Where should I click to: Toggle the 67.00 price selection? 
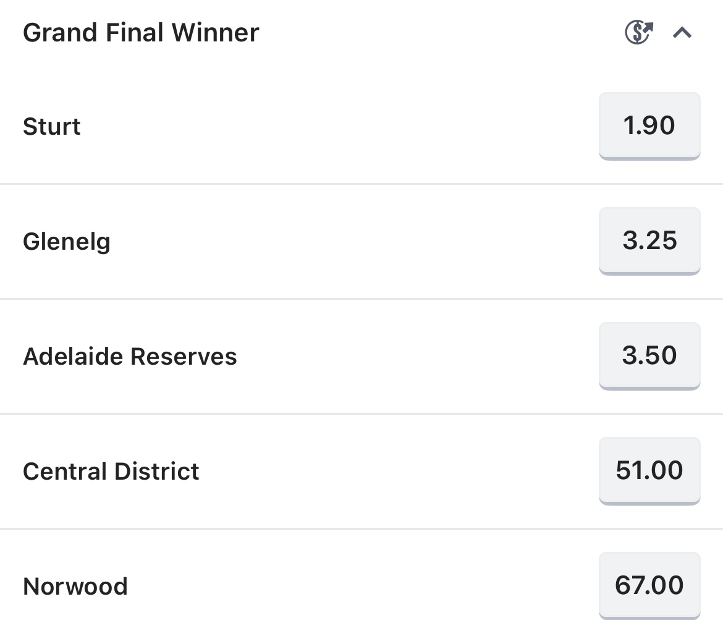(x=649, y=585)
